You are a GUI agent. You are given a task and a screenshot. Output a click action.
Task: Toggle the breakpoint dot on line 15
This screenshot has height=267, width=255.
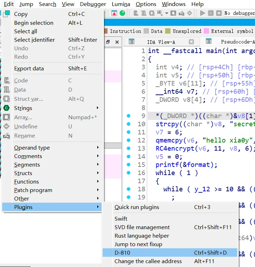(129, 165)
